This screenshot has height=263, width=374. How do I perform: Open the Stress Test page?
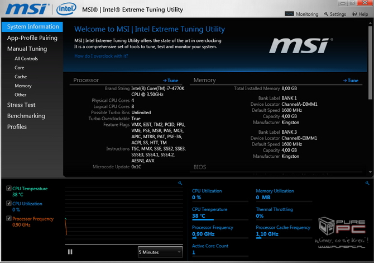tap(21, 105)
